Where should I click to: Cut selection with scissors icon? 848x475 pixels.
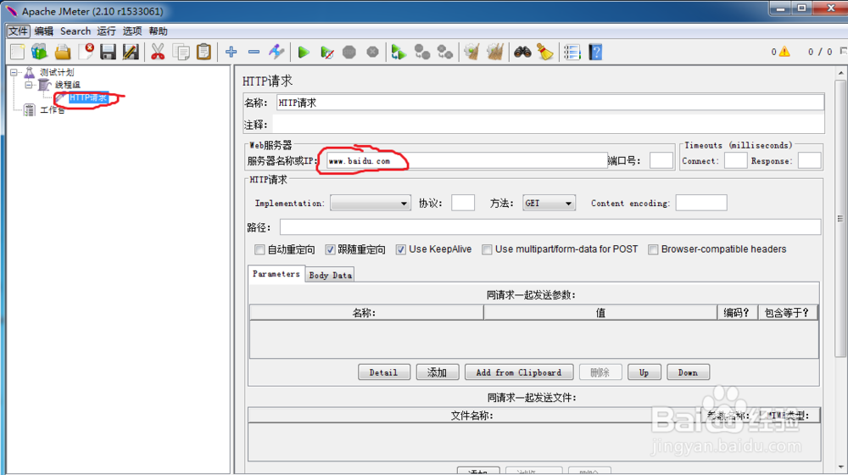coord(158,52)
